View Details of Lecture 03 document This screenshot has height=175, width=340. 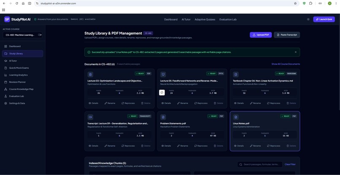pyautogui.click(x=94, y=103)
